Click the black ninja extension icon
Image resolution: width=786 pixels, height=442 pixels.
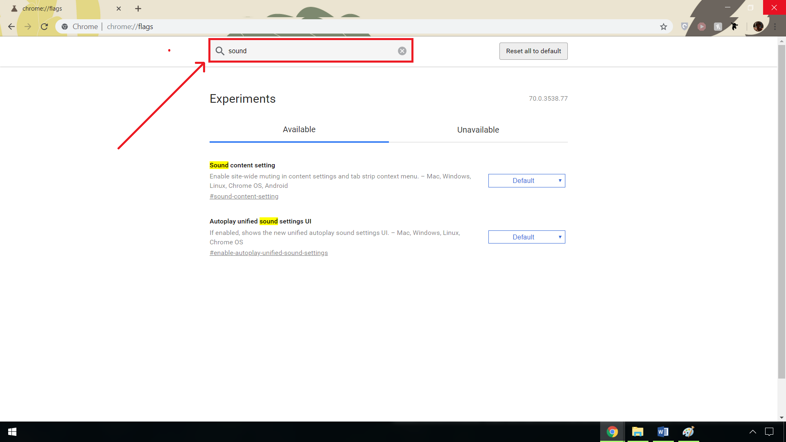(x=734, y=27)
